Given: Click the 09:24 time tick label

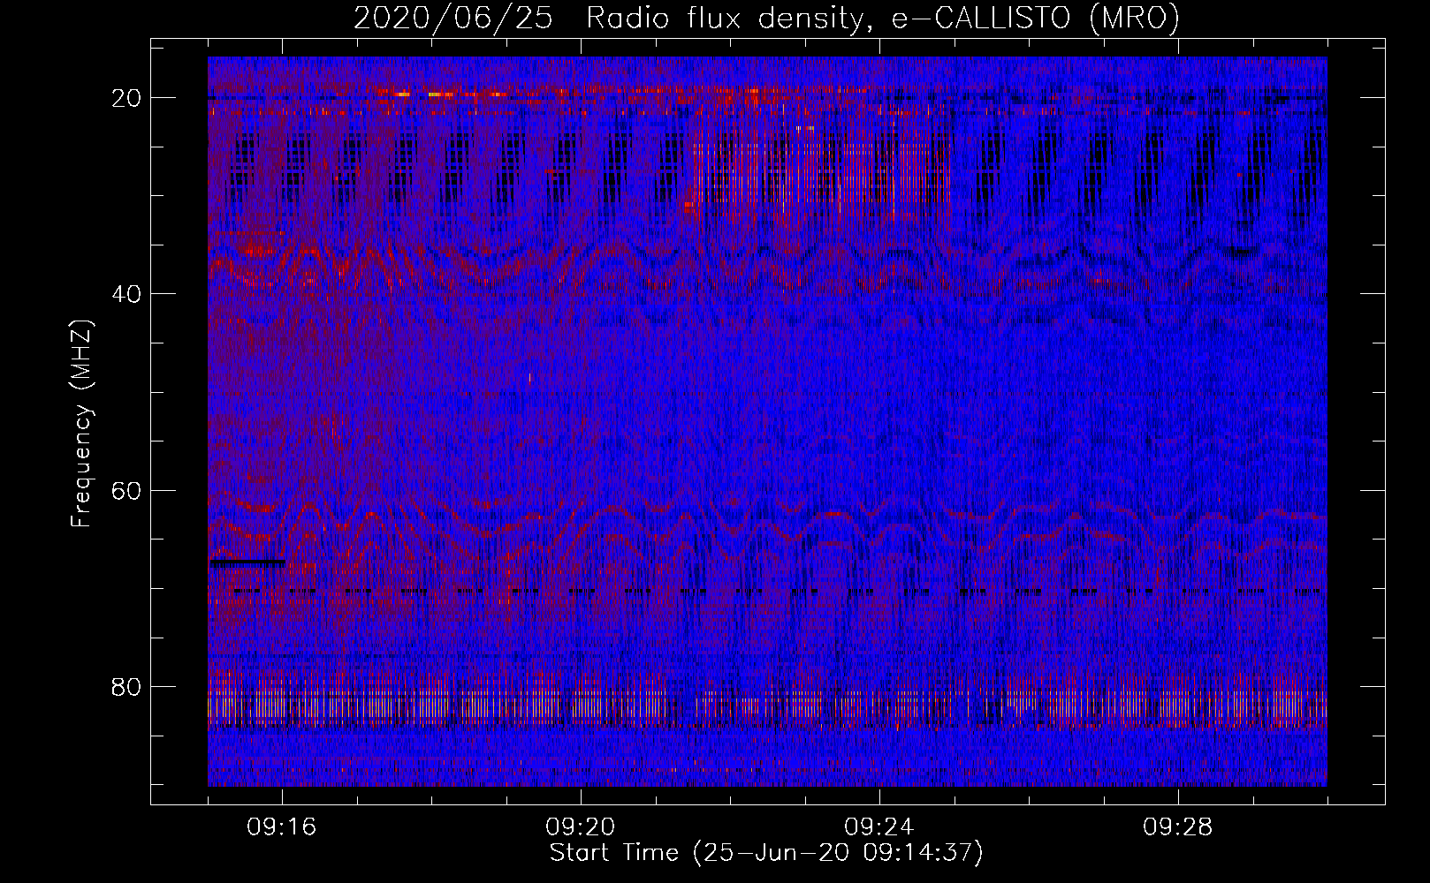Looking at the screenshot, I should pos(879,827).
